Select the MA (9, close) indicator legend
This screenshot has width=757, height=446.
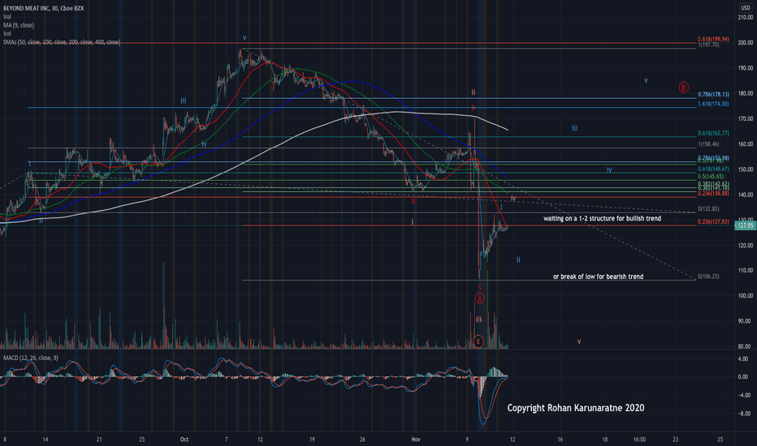pyautogui.click(x=19, y=25)
